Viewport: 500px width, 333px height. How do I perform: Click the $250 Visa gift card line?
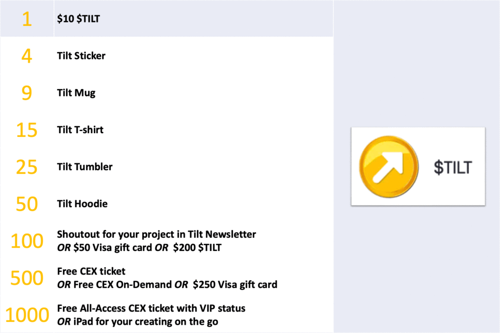(167, 284)
